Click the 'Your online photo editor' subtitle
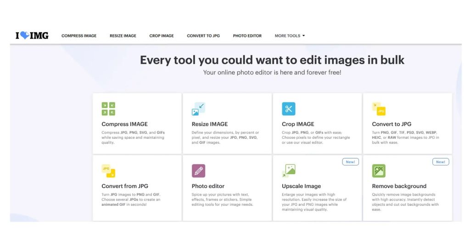 [x=272, y=72]
